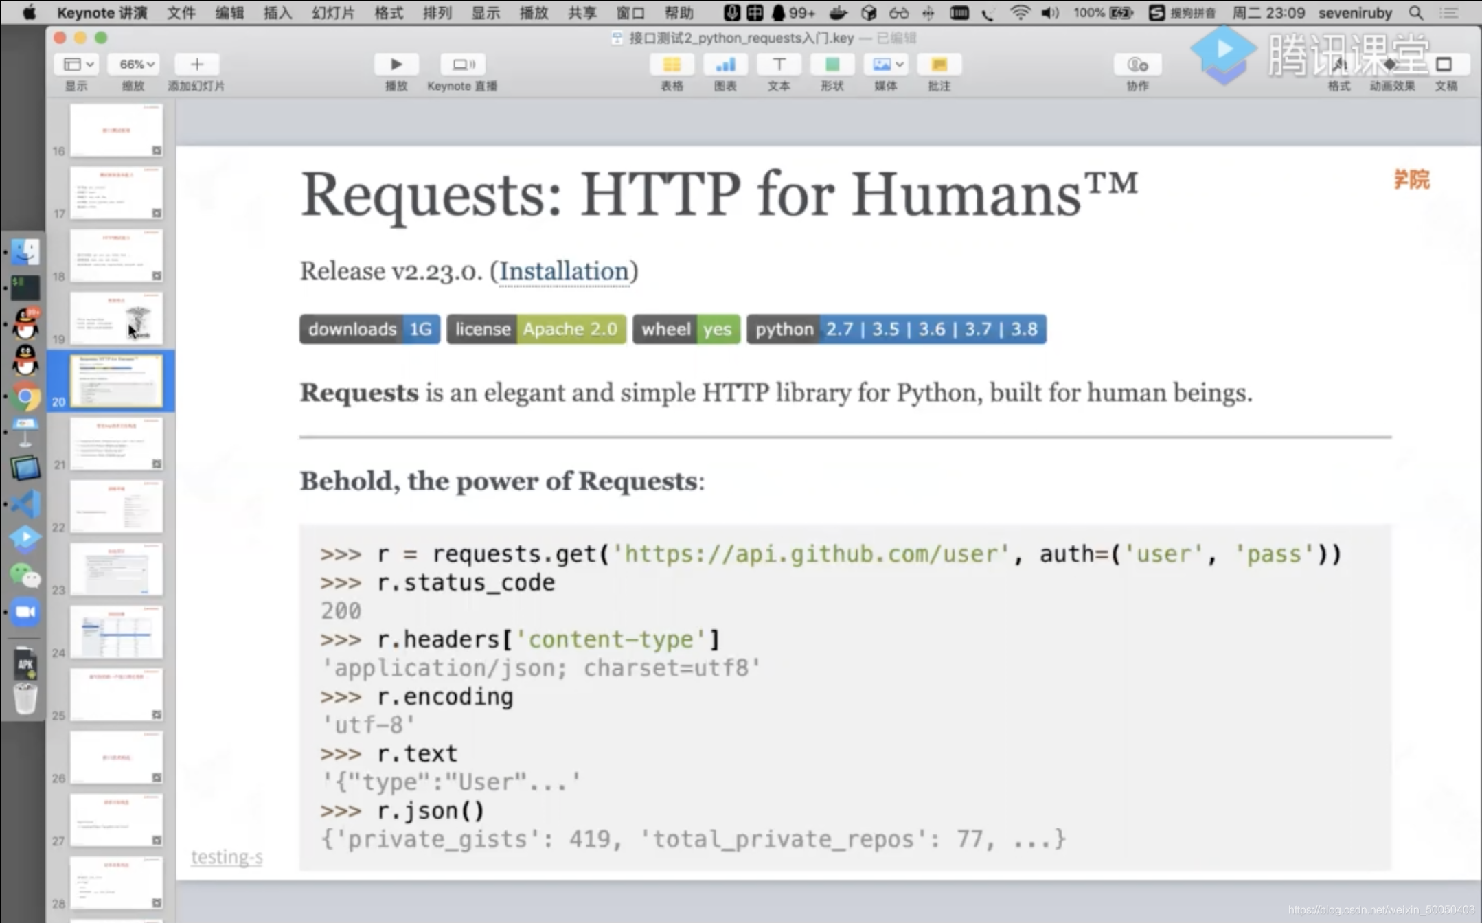Add a text box
This screenshot has height=923, width=1482.
point(778,65)
